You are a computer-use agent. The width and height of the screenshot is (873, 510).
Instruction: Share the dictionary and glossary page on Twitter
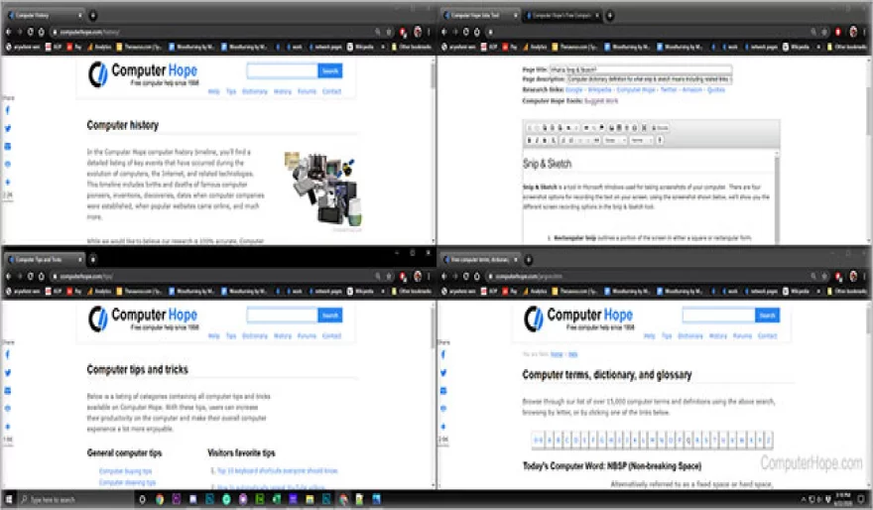click(x=443, y=372)
